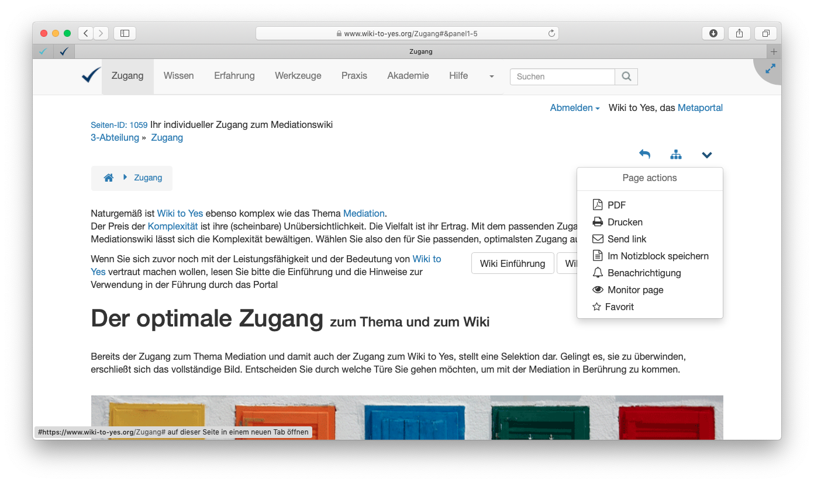Click the back arrow page icon

tap(644, 155)
